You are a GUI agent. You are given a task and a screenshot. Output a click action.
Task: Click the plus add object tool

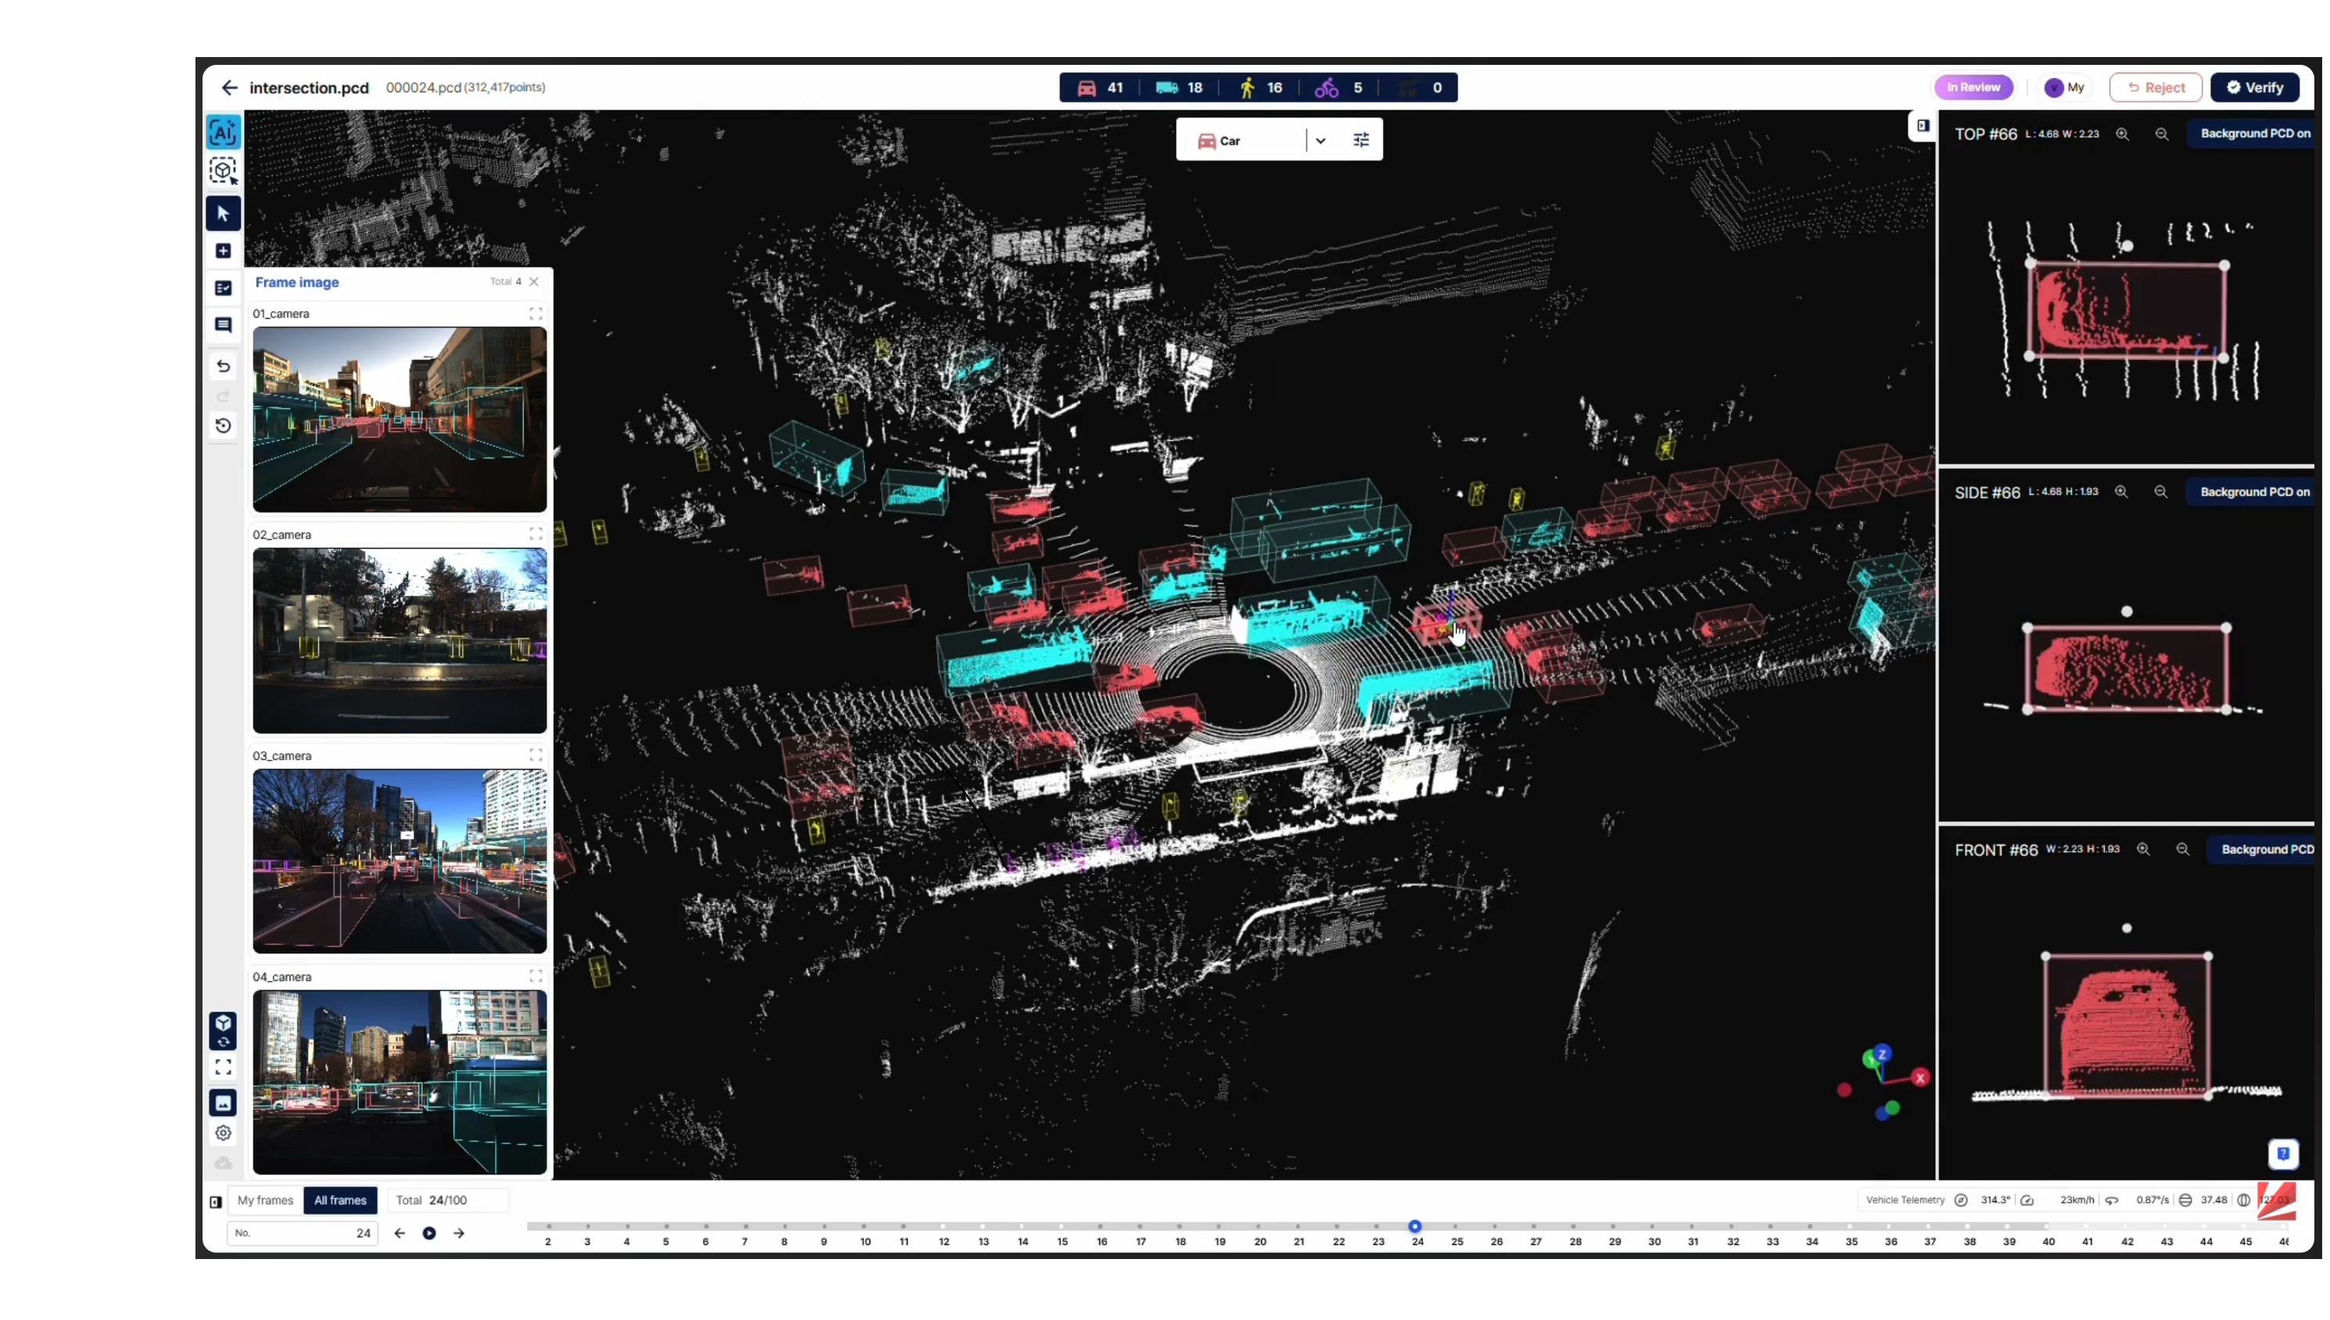point(223,251)
